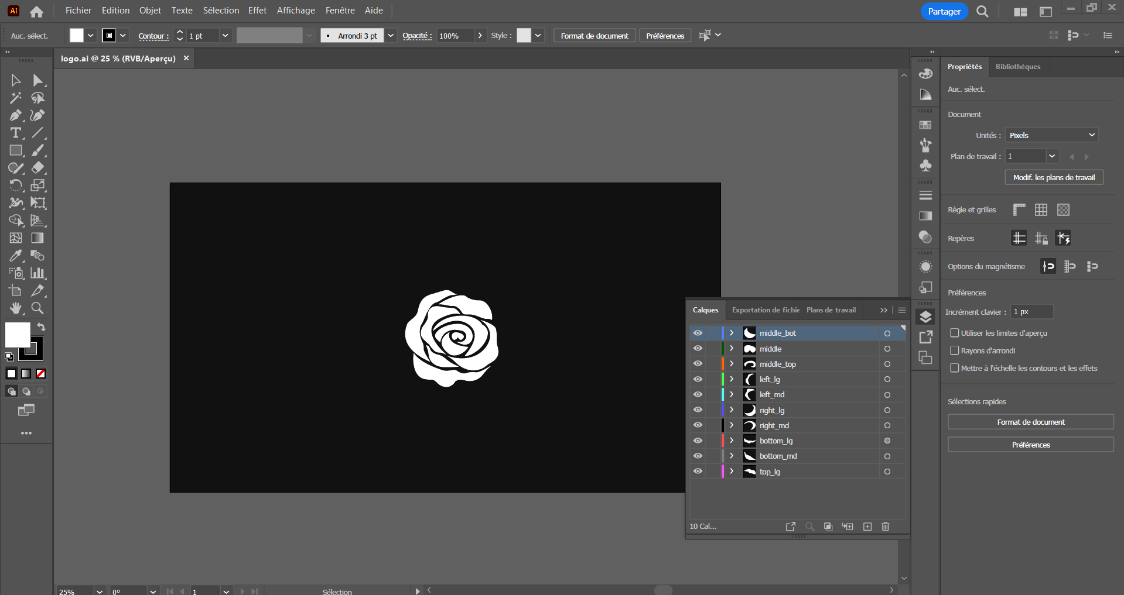Viewport: 1124px width, 595px height.
Task: Open the Effet menu
Action: pos(257,11)
